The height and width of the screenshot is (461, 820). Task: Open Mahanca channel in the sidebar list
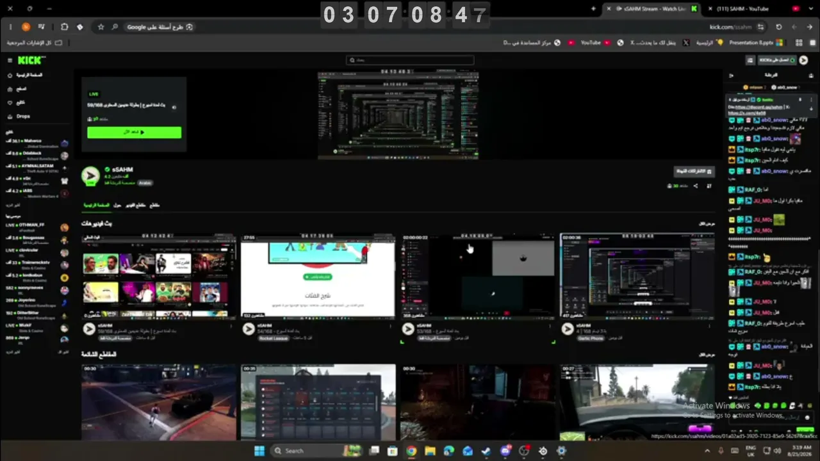(37, 143)
